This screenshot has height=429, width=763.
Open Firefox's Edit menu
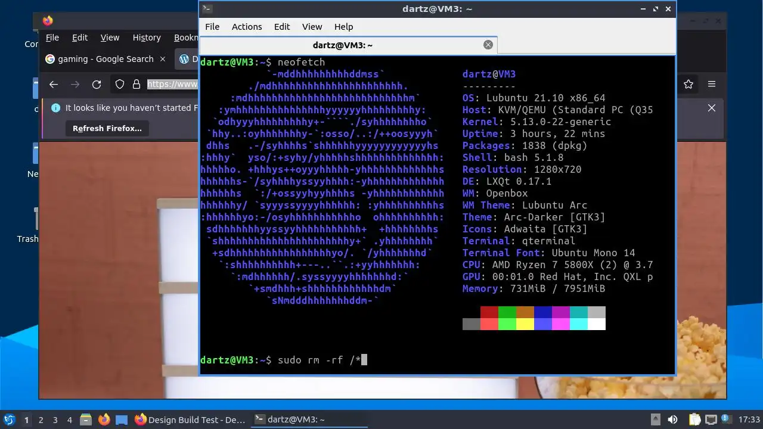pos(80,38)
